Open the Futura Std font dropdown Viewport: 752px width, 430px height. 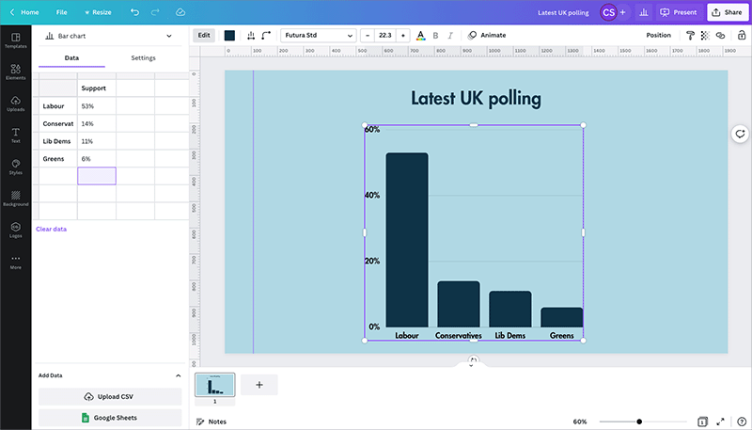click(319, 35)
